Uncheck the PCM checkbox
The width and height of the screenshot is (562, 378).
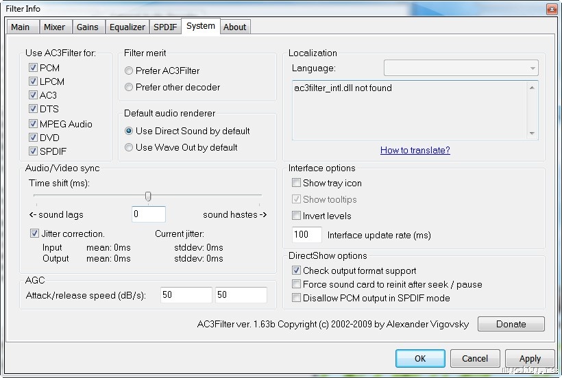pyautogui.click(x=33, y=68)
